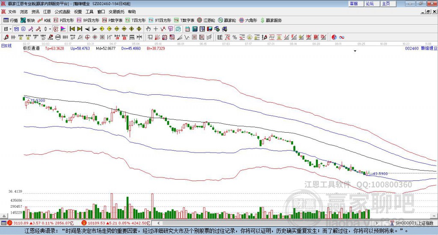Open the 设置 menu
This screenshot has width=438, height=235.
[78, 12]
